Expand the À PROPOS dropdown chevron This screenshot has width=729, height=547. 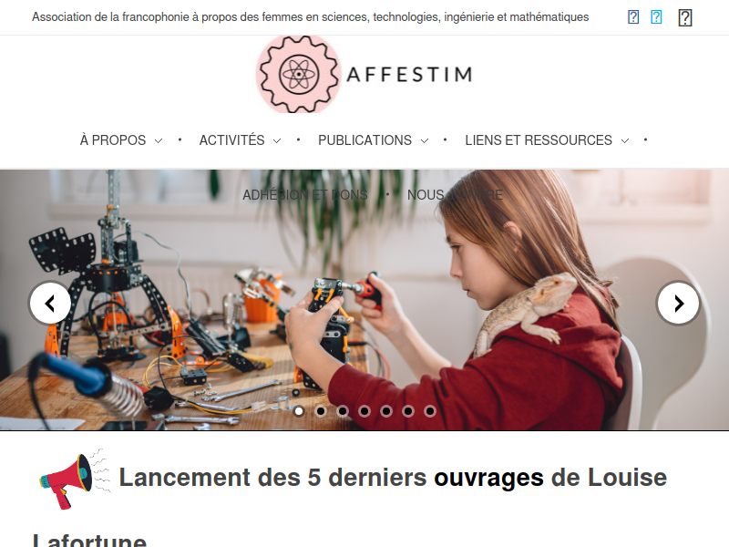[159, 140]
